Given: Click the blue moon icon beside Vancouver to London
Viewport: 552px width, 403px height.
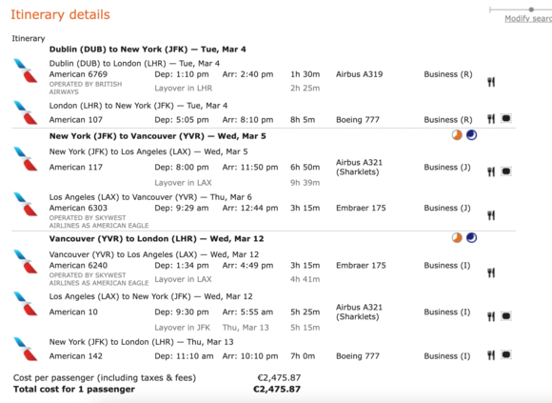Looking at the screenshot, I should [472, 238].
